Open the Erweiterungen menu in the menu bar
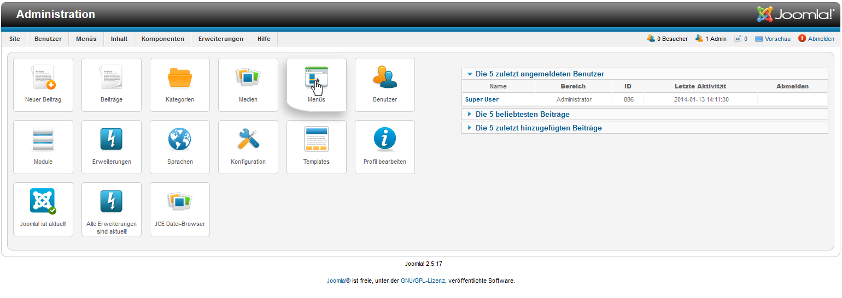Image resolution: width=842 pixels, height=298 pixels. click(x=220, y=39)
